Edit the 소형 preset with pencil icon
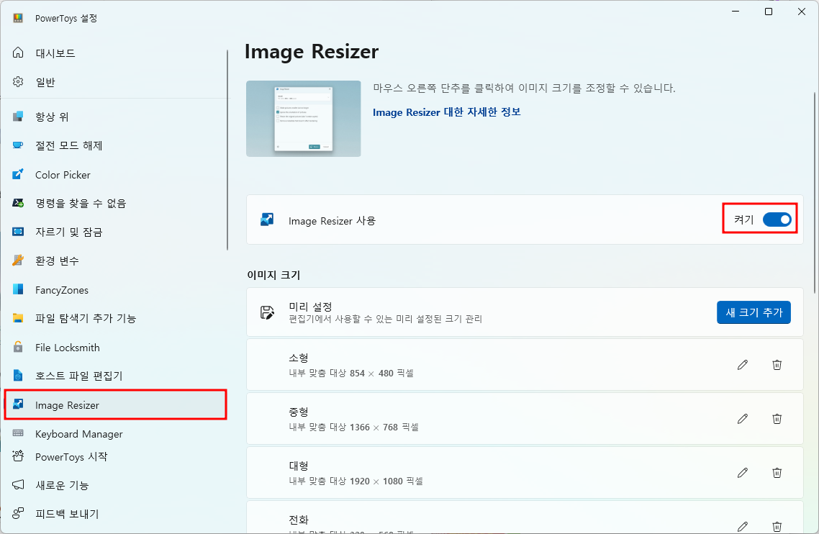This screenshot has width=819, height=534. point(743,365)
